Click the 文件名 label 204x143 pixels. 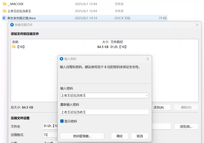tap(16, 126)
